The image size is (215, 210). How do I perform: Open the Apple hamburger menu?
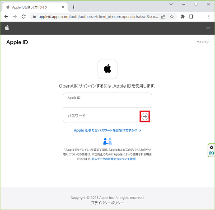click(x=208, y=28)
